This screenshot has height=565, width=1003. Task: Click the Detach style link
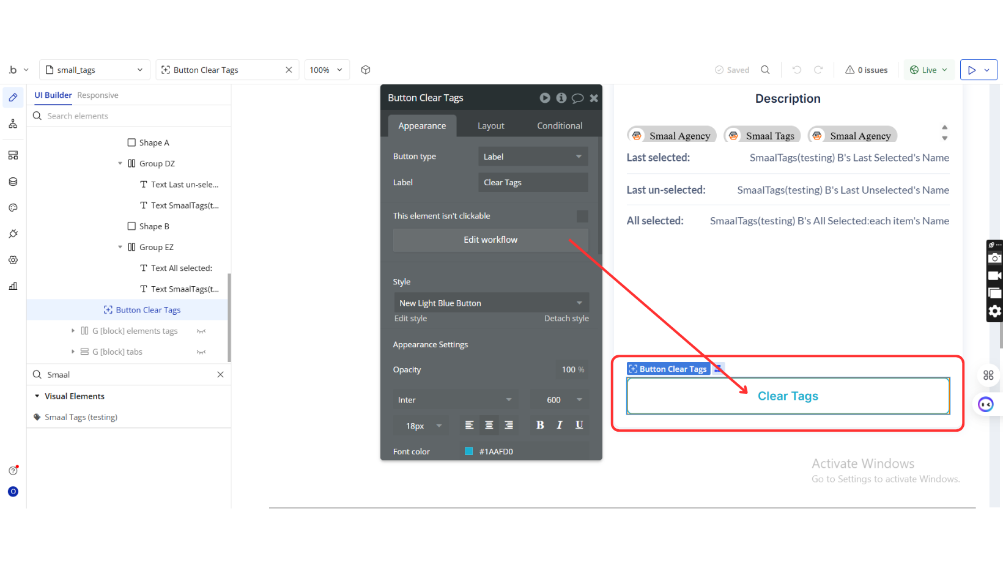[566, 319]
